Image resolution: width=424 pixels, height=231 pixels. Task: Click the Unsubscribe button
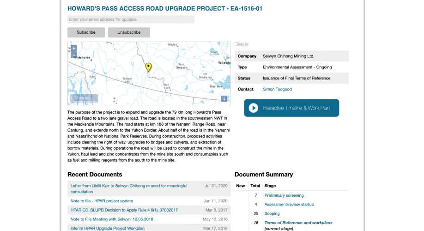(129, 32)
